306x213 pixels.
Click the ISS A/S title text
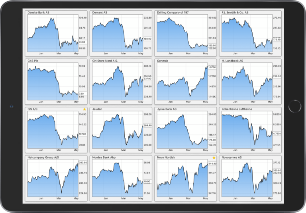[32, 109]
